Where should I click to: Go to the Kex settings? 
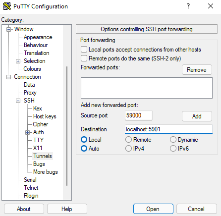38,108
